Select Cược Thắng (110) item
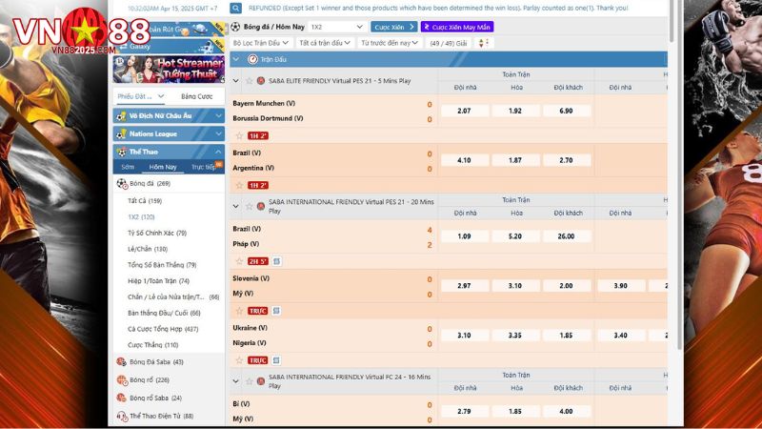The height and width of the screenshot is (429, 762). (x=152, y=345)
